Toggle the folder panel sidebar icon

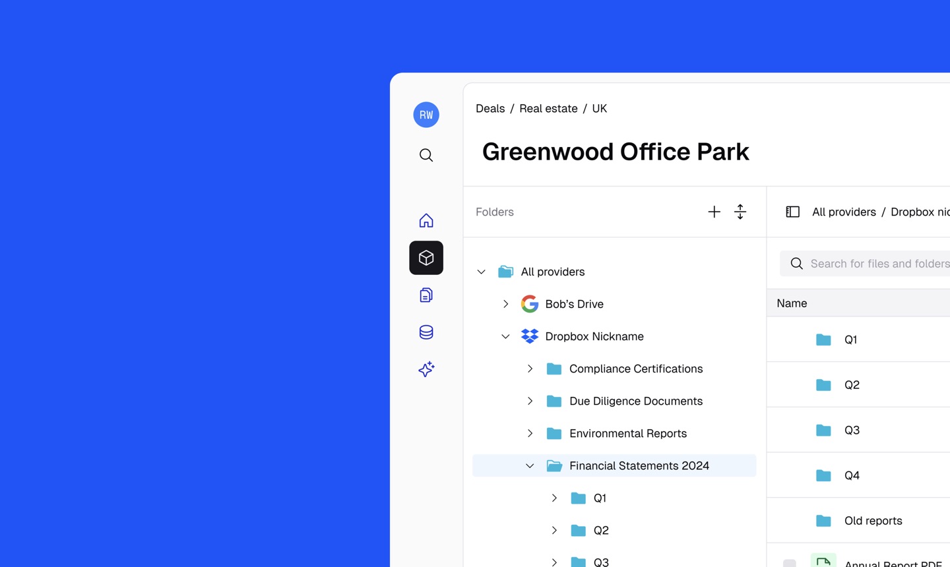click(x=792, y=212)
